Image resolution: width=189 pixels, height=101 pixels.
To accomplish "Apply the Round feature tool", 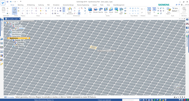I will click(111, 10).
